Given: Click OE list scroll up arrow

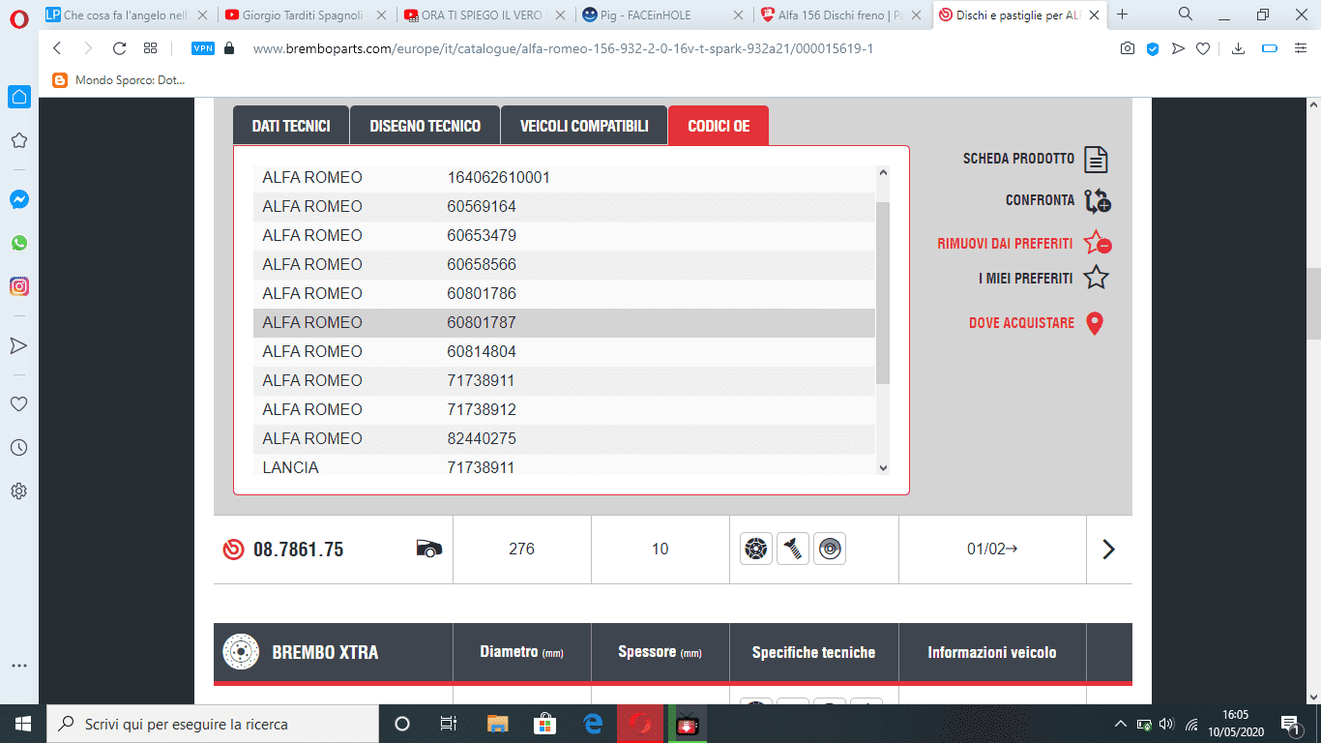Looking at the screenshot, I should (x=882, y=173).
